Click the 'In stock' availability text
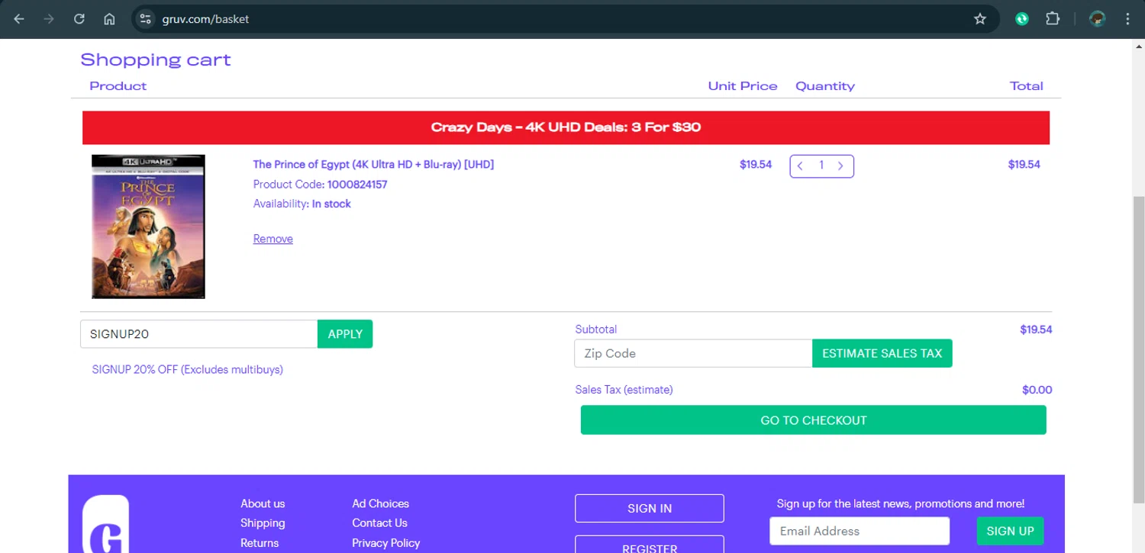Viewport: 1145px width, 553px height. pyautogui.click(x=331, y=204)
